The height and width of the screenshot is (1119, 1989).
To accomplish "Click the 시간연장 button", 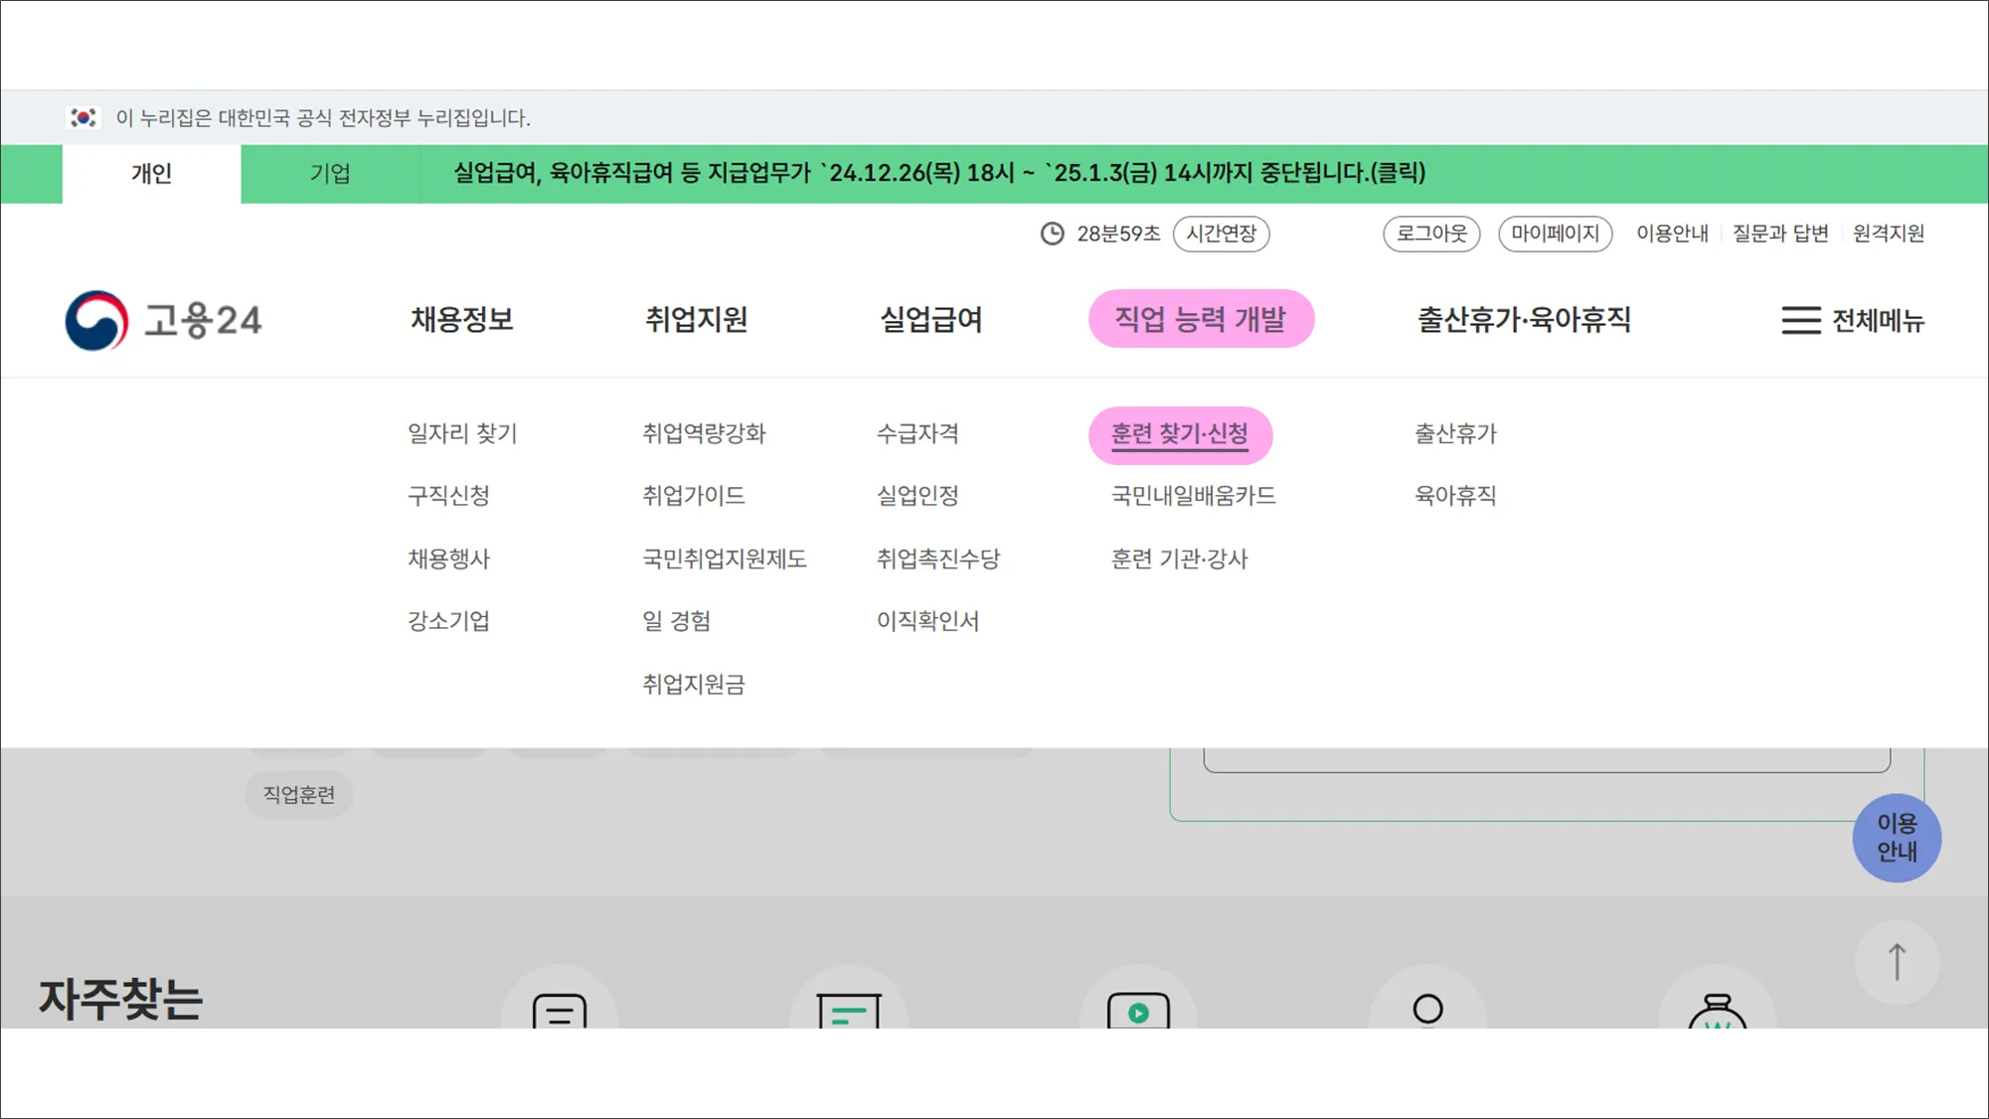I will click(1221, 234).
